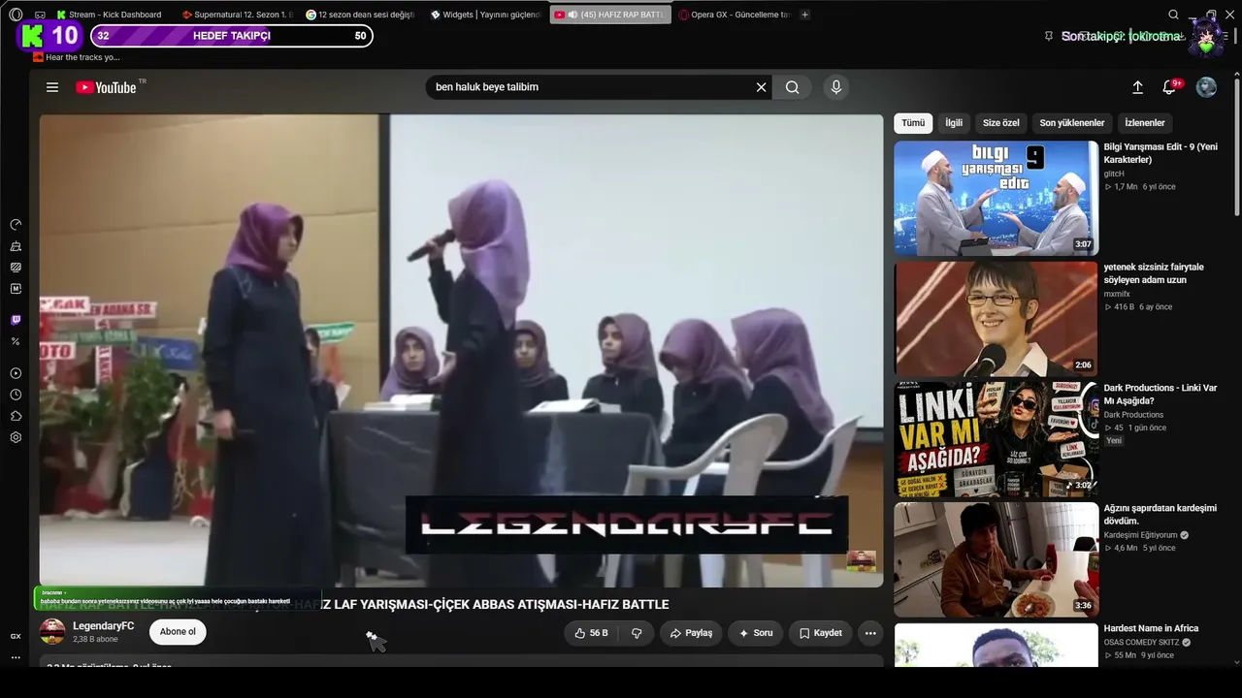1242x698 pixels.
Task: Open the M icon in Opera sidebar
Action: pyautogui.click(x=16, y=289)
